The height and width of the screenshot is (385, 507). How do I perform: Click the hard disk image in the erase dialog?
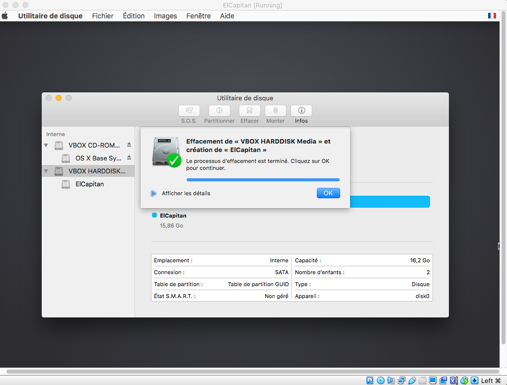pos(166,152)
